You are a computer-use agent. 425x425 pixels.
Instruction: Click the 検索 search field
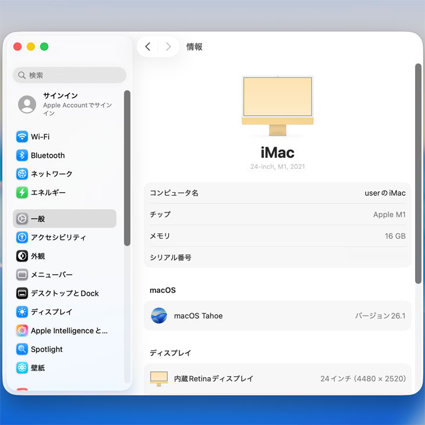[70, 75]
